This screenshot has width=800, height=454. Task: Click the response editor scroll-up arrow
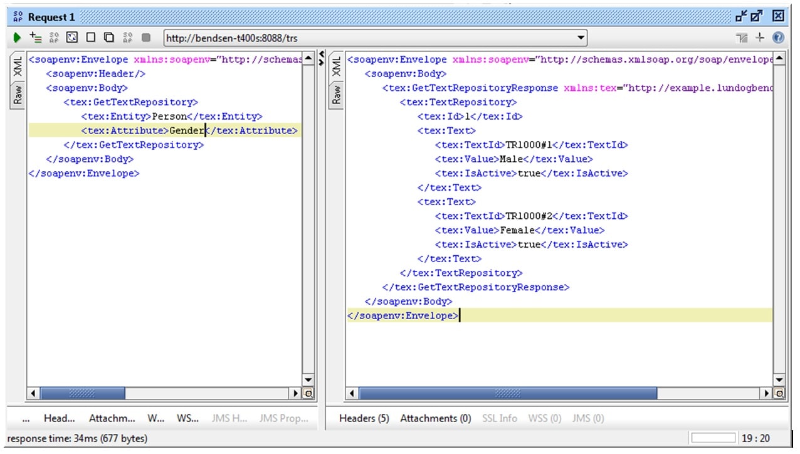779,59
